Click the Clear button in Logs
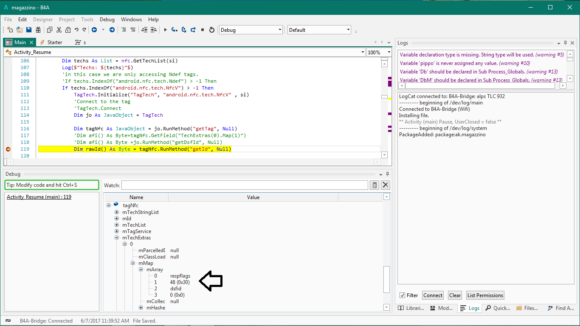This screenshot has height=326, width=580. coord(455,295)
